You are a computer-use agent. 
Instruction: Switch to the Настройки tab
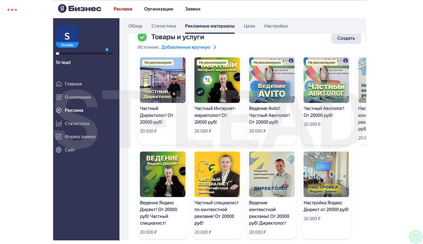(275, 26)
